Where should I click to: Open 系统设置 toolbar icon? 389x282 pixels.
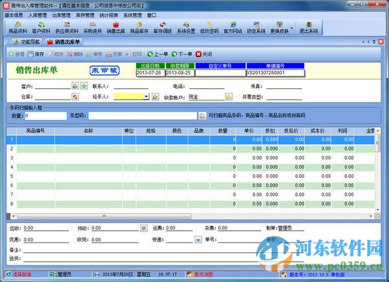(186, 27)
